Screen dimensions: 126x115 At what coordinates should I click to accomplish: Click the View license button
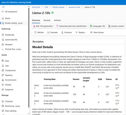pos(97,32)
